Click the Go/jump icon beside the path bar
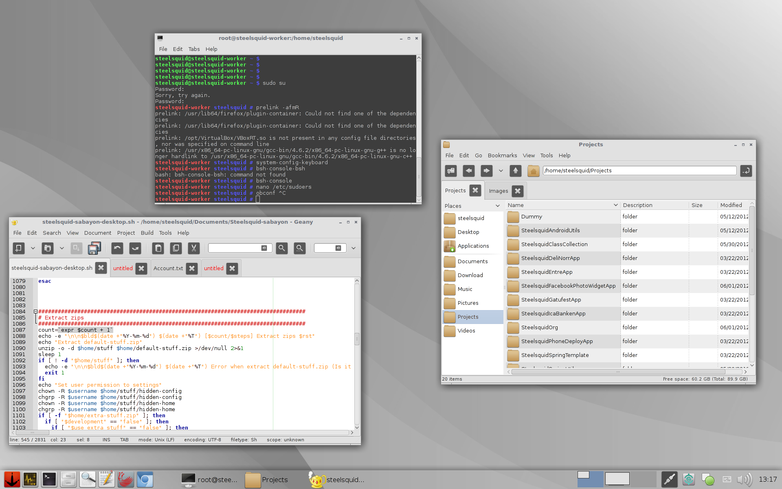782x489 pixels. coord(746,171)
